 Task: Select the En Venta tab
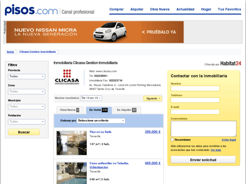pyautogui.click(x=99, y=110)
